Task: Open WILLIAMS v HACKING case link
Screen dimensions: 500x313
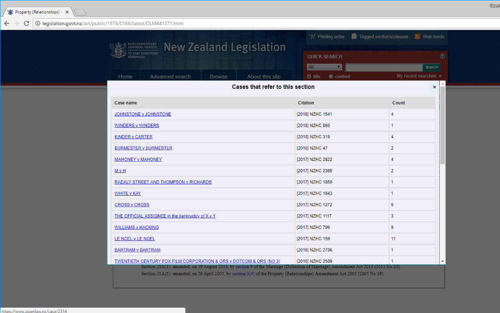Action: (x=136, y=228)
